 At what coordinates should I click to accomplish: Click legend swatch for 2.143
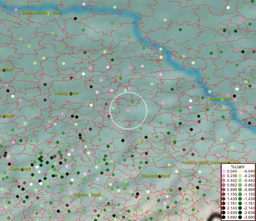(224, 208)
